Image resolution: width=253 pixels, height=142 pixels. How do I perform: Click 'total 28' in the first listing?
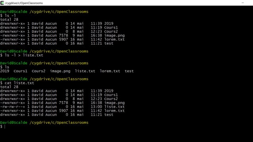pyautogui.click(x=9, y=19)
